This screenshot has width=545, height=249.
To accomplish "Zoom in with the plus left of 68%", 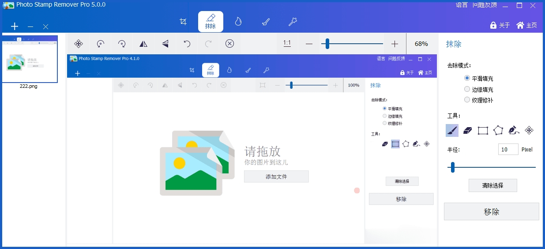I will tap(395, 44).
